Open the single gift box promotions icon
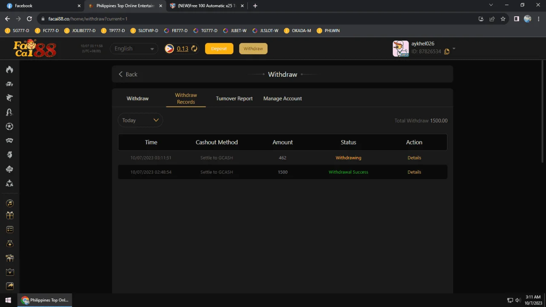The height and width of the screenshot is (307, 546). [9, 216]
